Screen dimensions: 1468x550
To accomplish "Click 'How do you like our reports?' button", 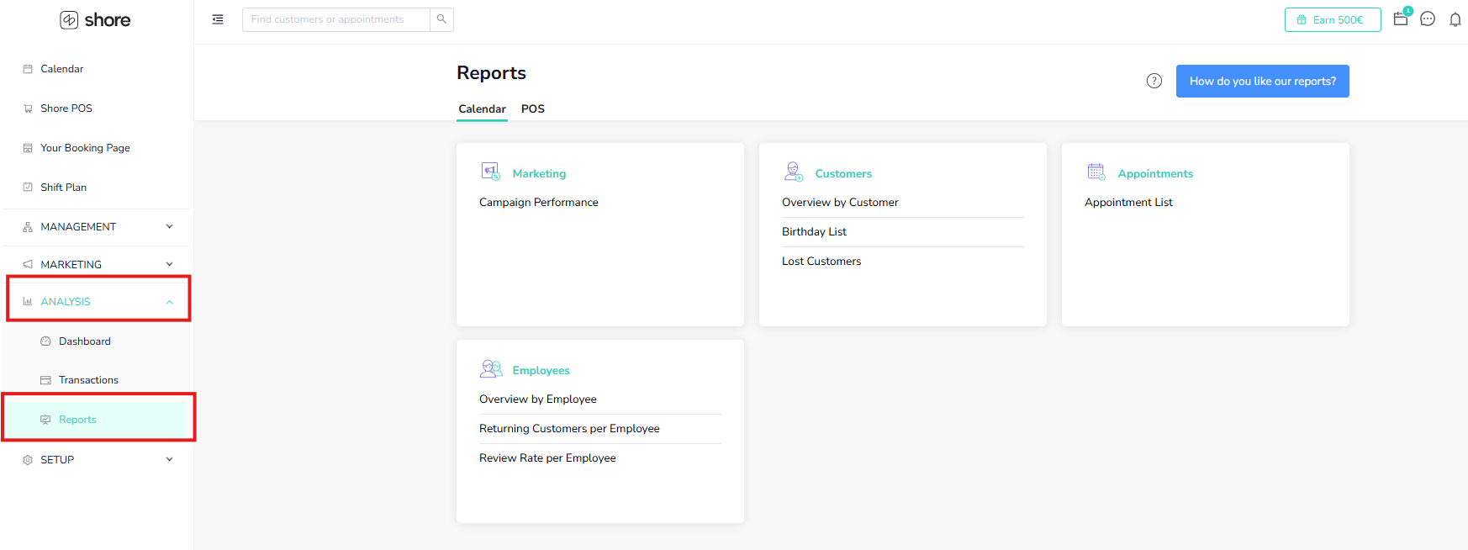I will click(1262, 81).
